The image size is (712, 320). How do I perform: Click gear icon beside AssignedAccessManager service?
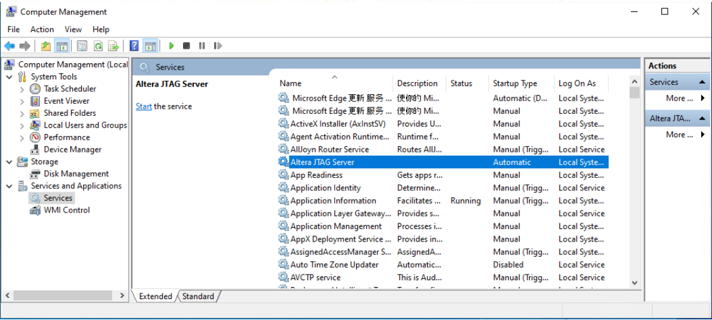point(283,252)
